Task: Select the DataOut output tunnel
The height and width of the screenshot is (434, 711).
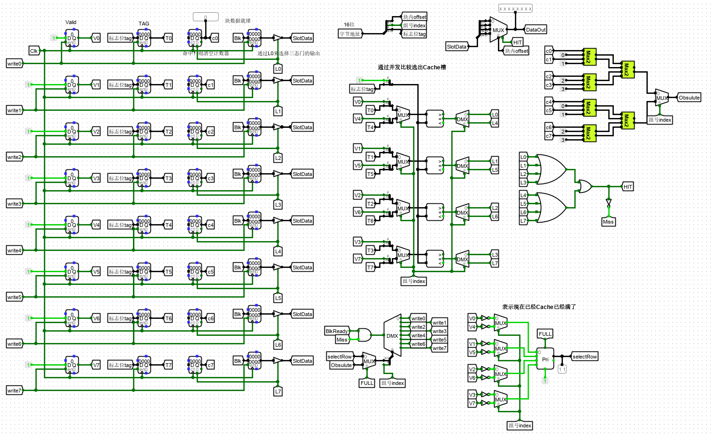Action: point(535,30)
